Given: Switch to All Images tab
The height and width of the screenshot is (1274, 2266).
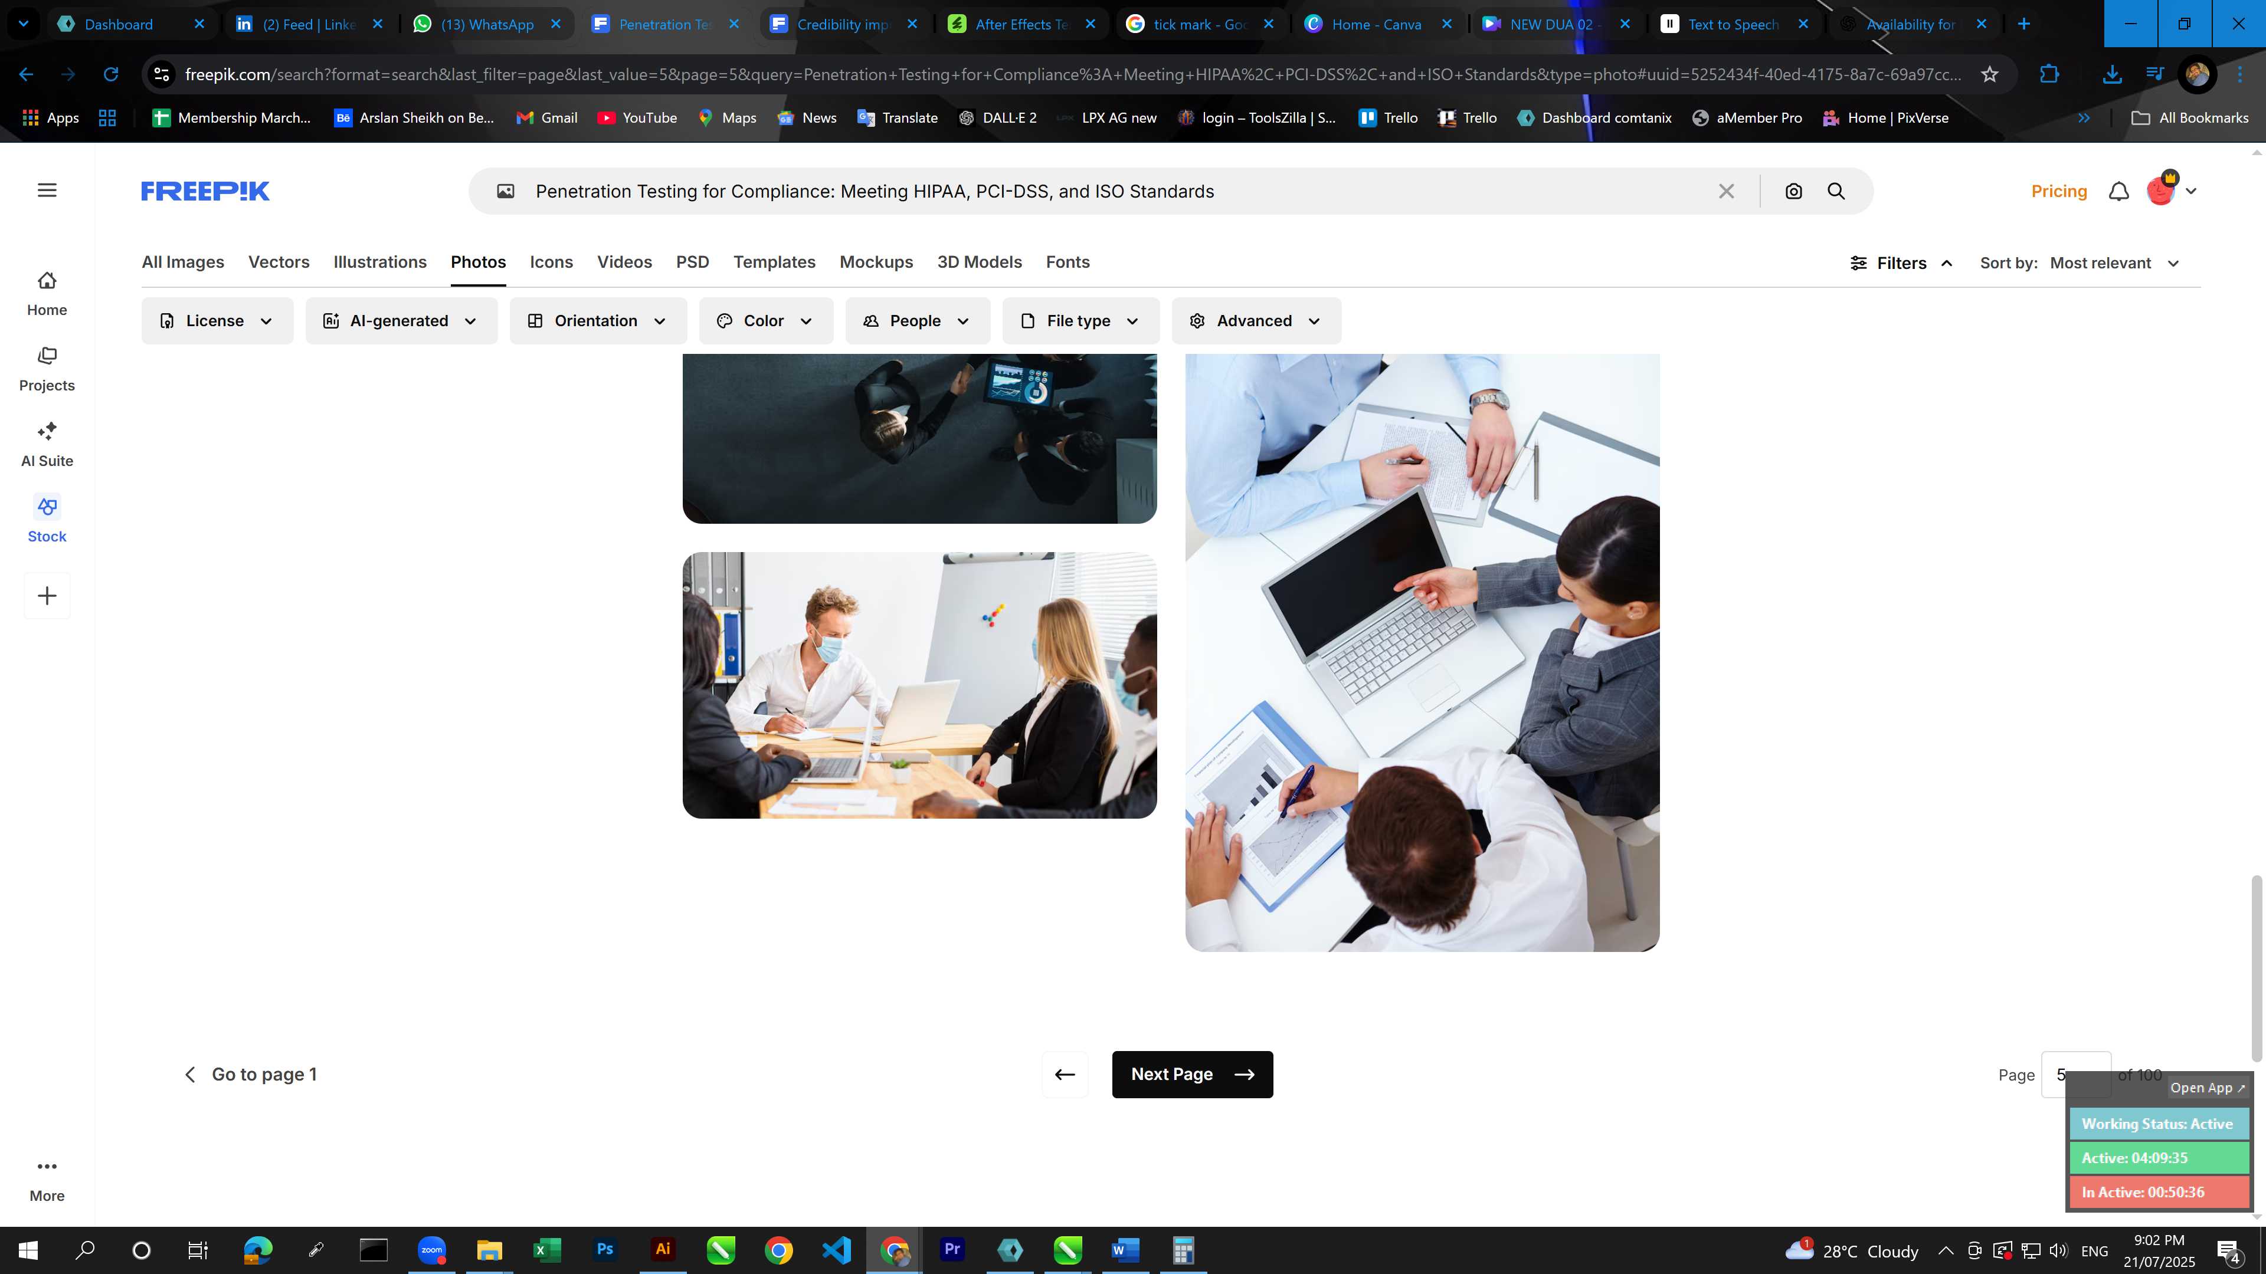Looking at the screenshot, I should coord(183,262).
